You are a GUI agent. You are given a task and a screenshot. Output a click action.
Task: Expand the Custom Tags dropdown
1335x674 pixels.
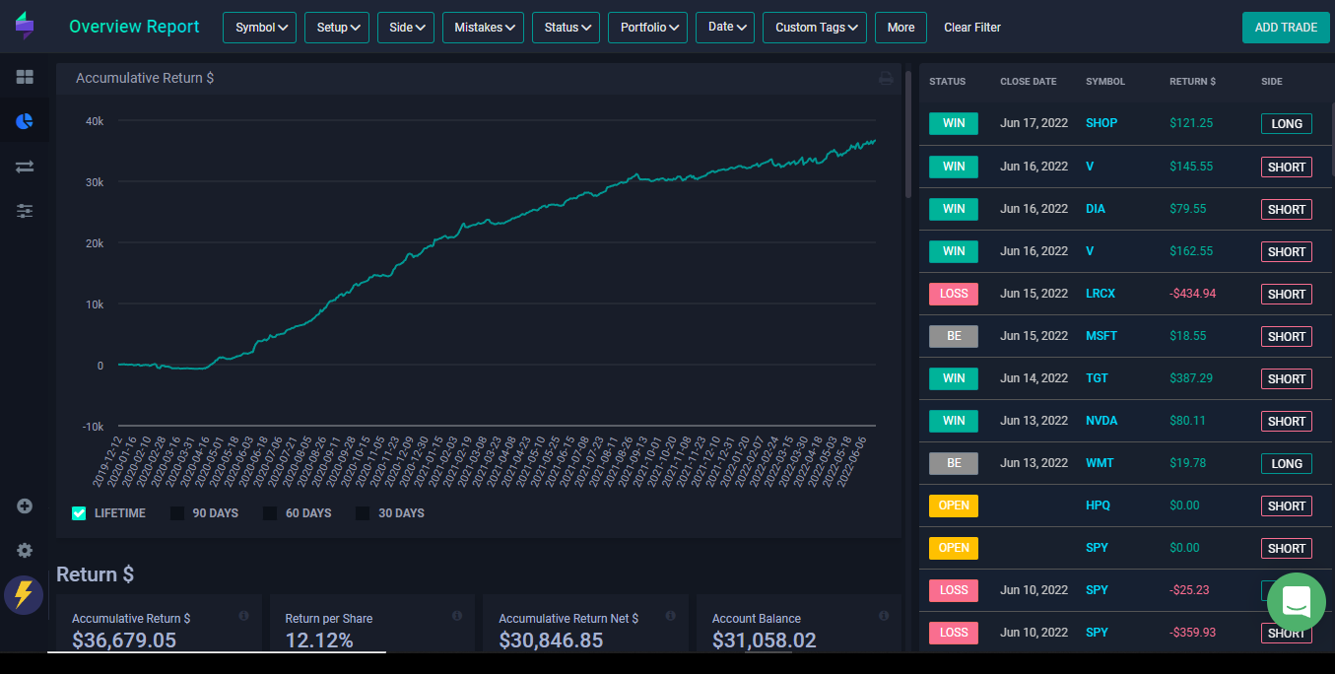click(x=814, y=28)
